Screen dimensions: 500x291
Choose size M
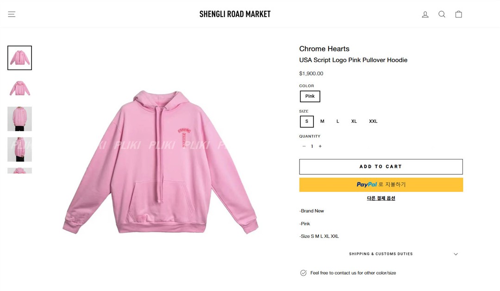322,121
